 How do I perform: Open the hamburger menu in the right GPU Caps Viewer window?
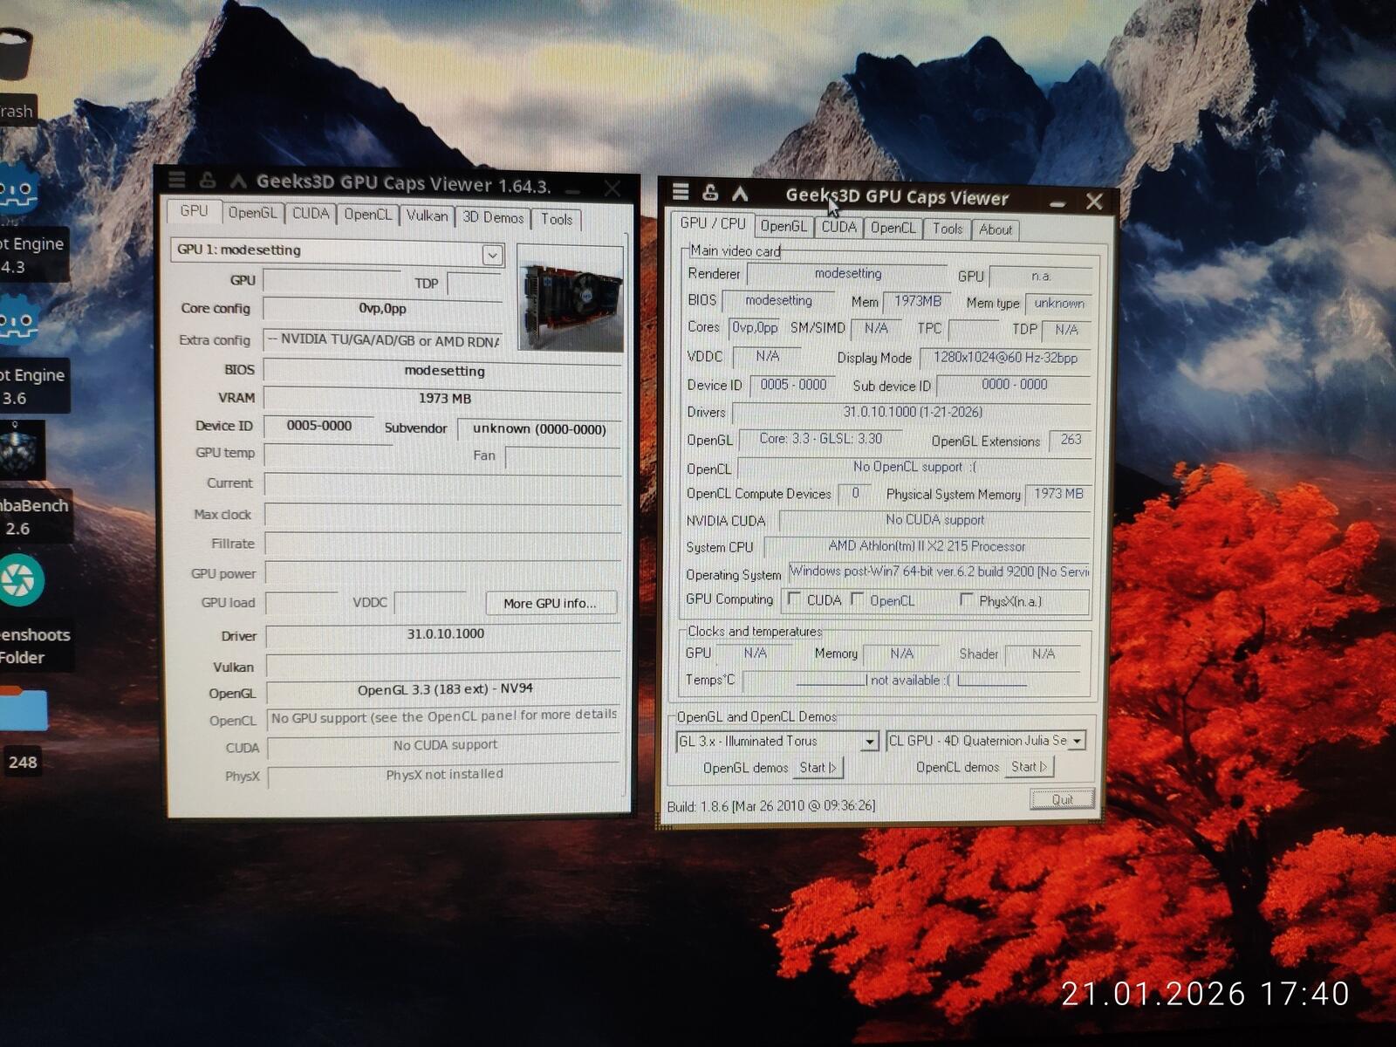[681, 192]
